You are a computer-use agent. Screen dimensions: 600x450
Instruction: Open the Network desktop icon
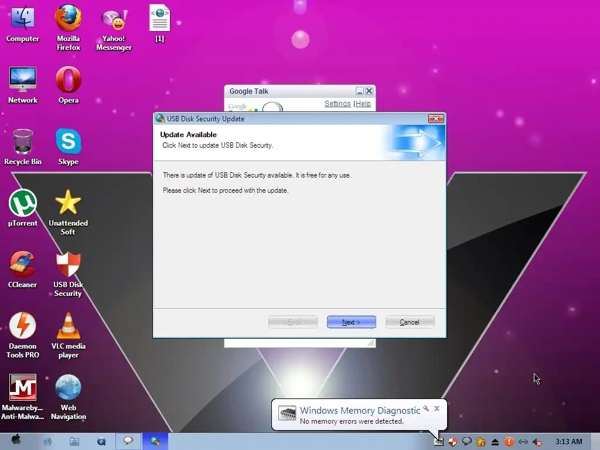pos(23,85)
